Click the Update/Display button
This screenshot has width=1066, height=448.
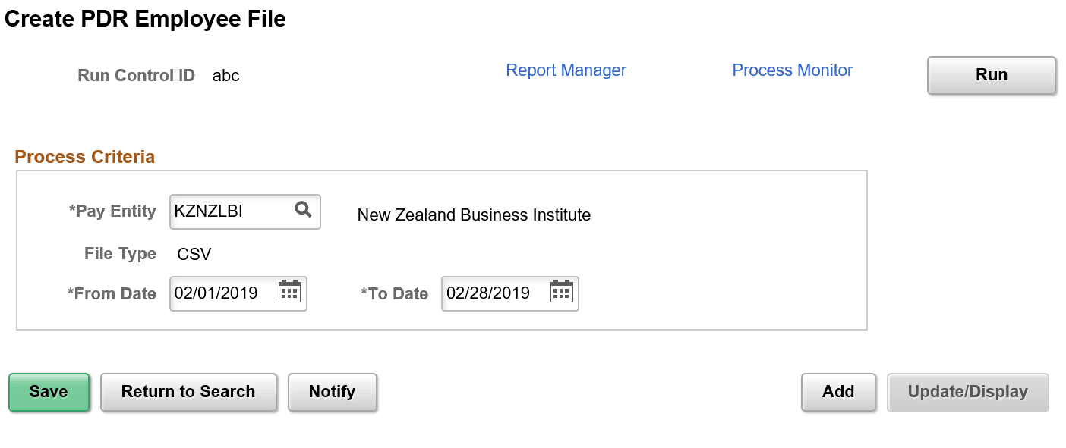pos(967,392)
